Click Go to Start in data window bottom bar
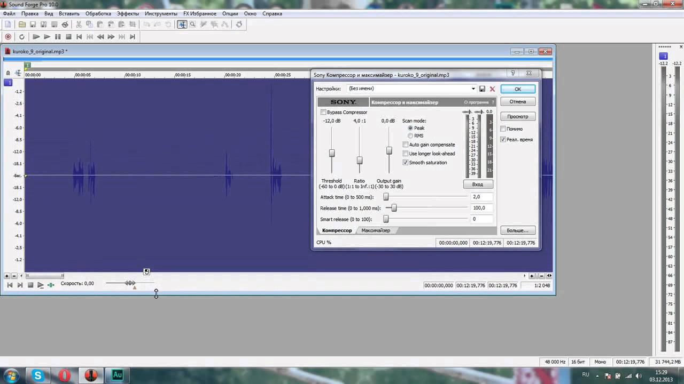Viewport: 684px width, 384px height. point(10,285)
